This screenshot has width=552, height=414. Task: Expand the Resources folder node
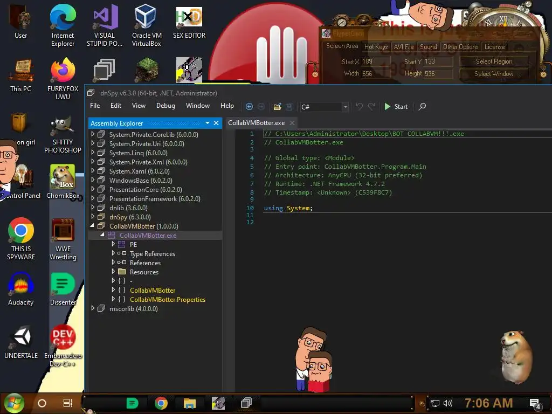[113, 272]
